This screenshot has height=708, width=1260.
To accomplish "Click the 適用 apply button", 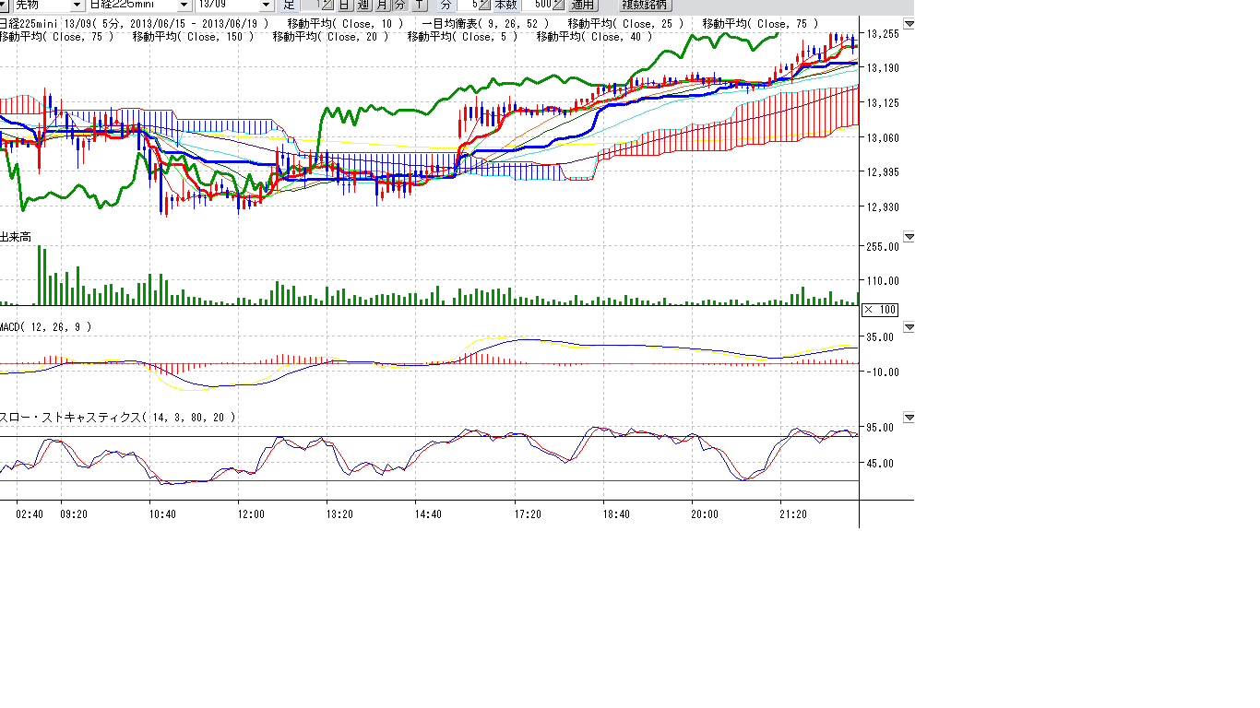I will tap(582, 5).
